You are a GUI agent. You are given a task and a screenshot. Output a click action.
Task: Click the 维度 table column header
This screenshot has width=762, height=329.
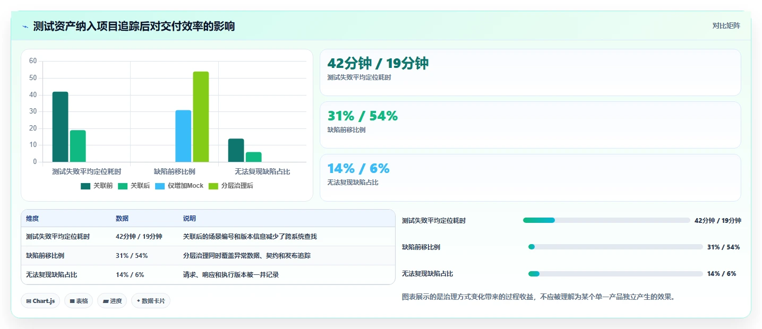tap(32, 219)
